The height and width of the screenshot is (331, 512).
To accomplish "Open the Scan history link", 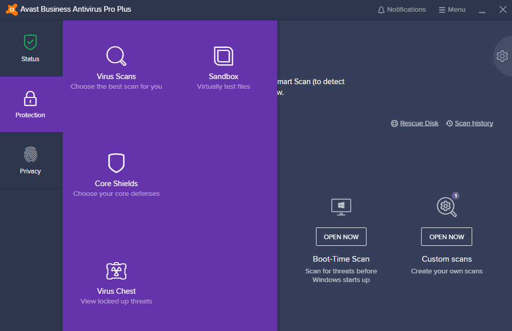I will 473,123.
